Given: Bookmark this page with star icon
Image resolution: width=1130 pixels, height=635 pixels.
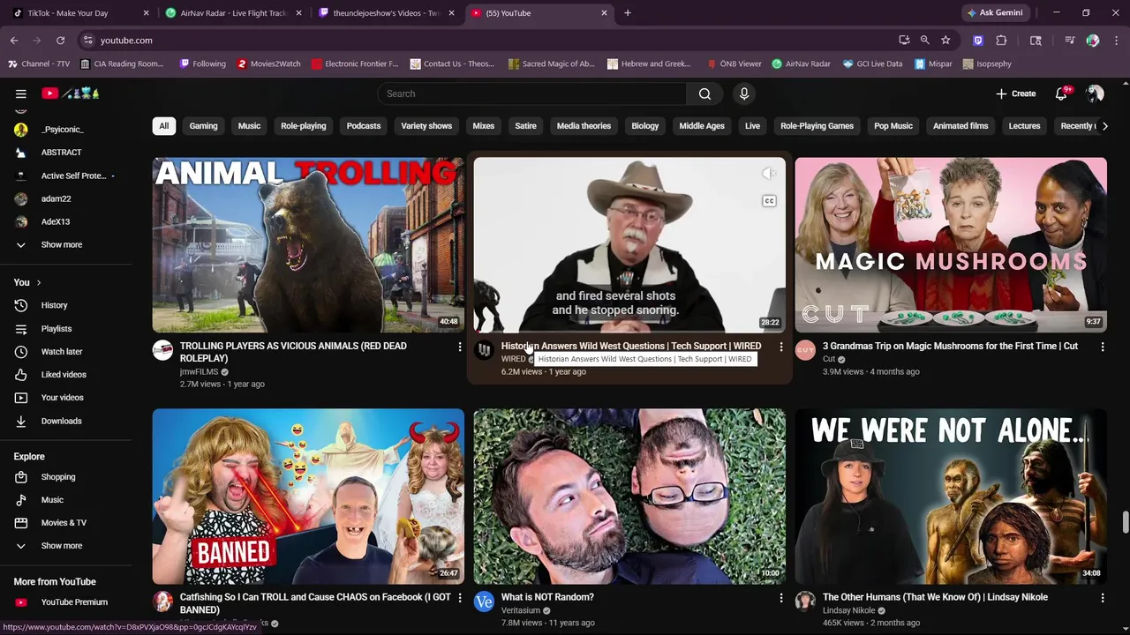Looking at the screenshot, I should (945, 41).
